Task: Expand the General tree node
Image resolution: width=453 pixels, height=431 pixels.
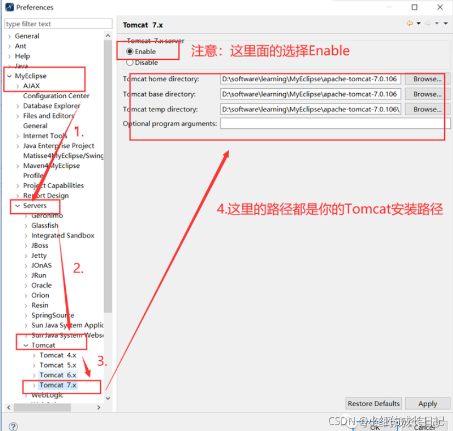Action: 9,36
